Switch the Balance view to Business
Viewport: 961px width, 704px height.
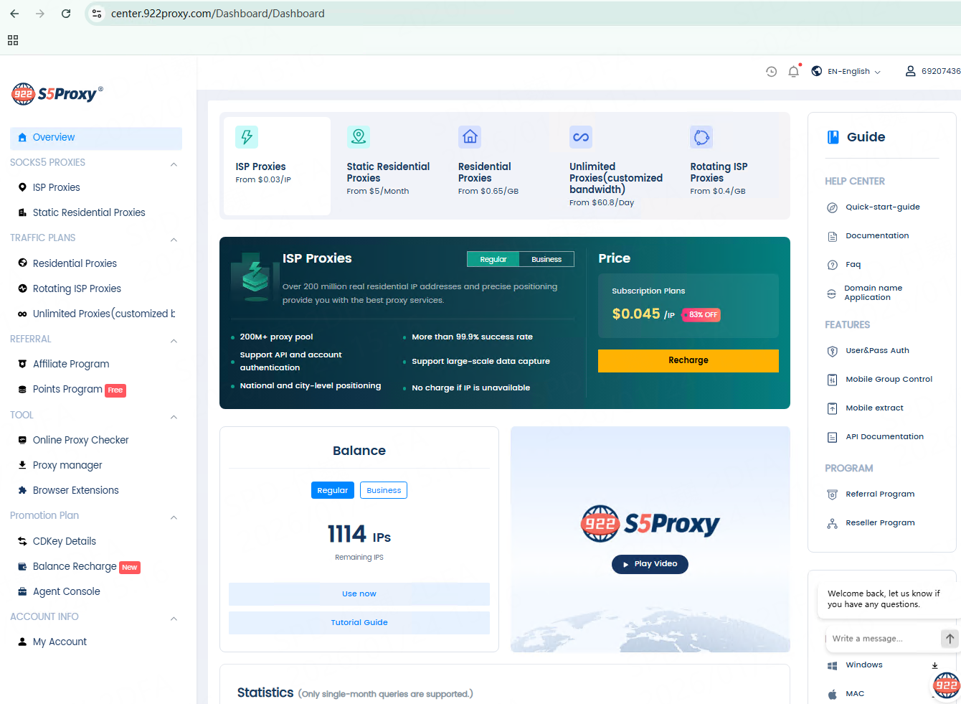point(383,489)
